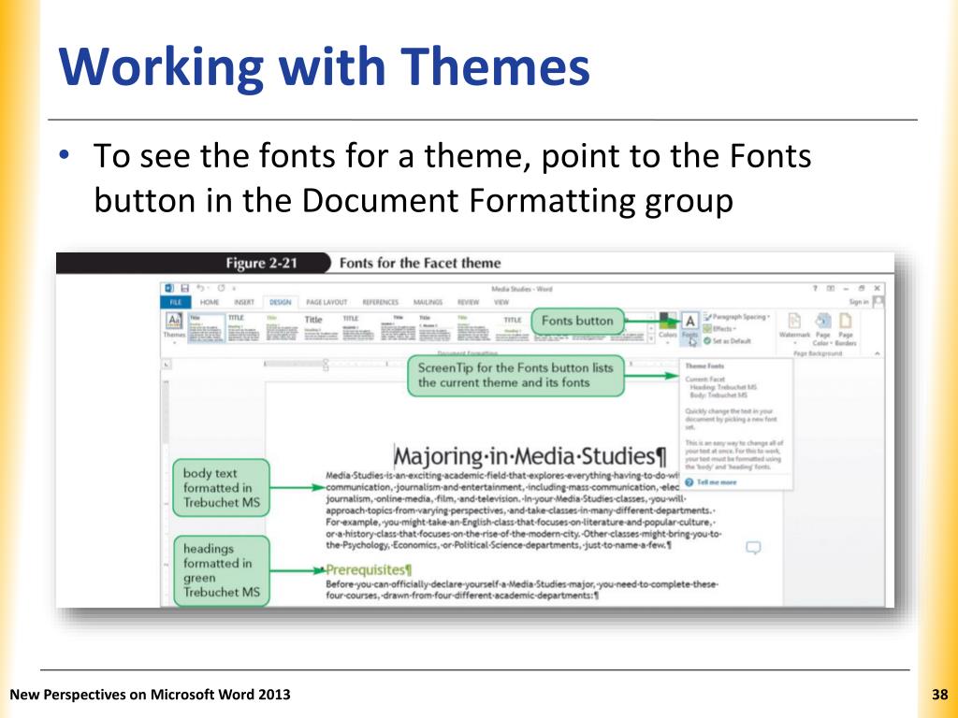Open the Effects dropdown
This screenshot has width=958, height=718.
(x=718, y=328)
